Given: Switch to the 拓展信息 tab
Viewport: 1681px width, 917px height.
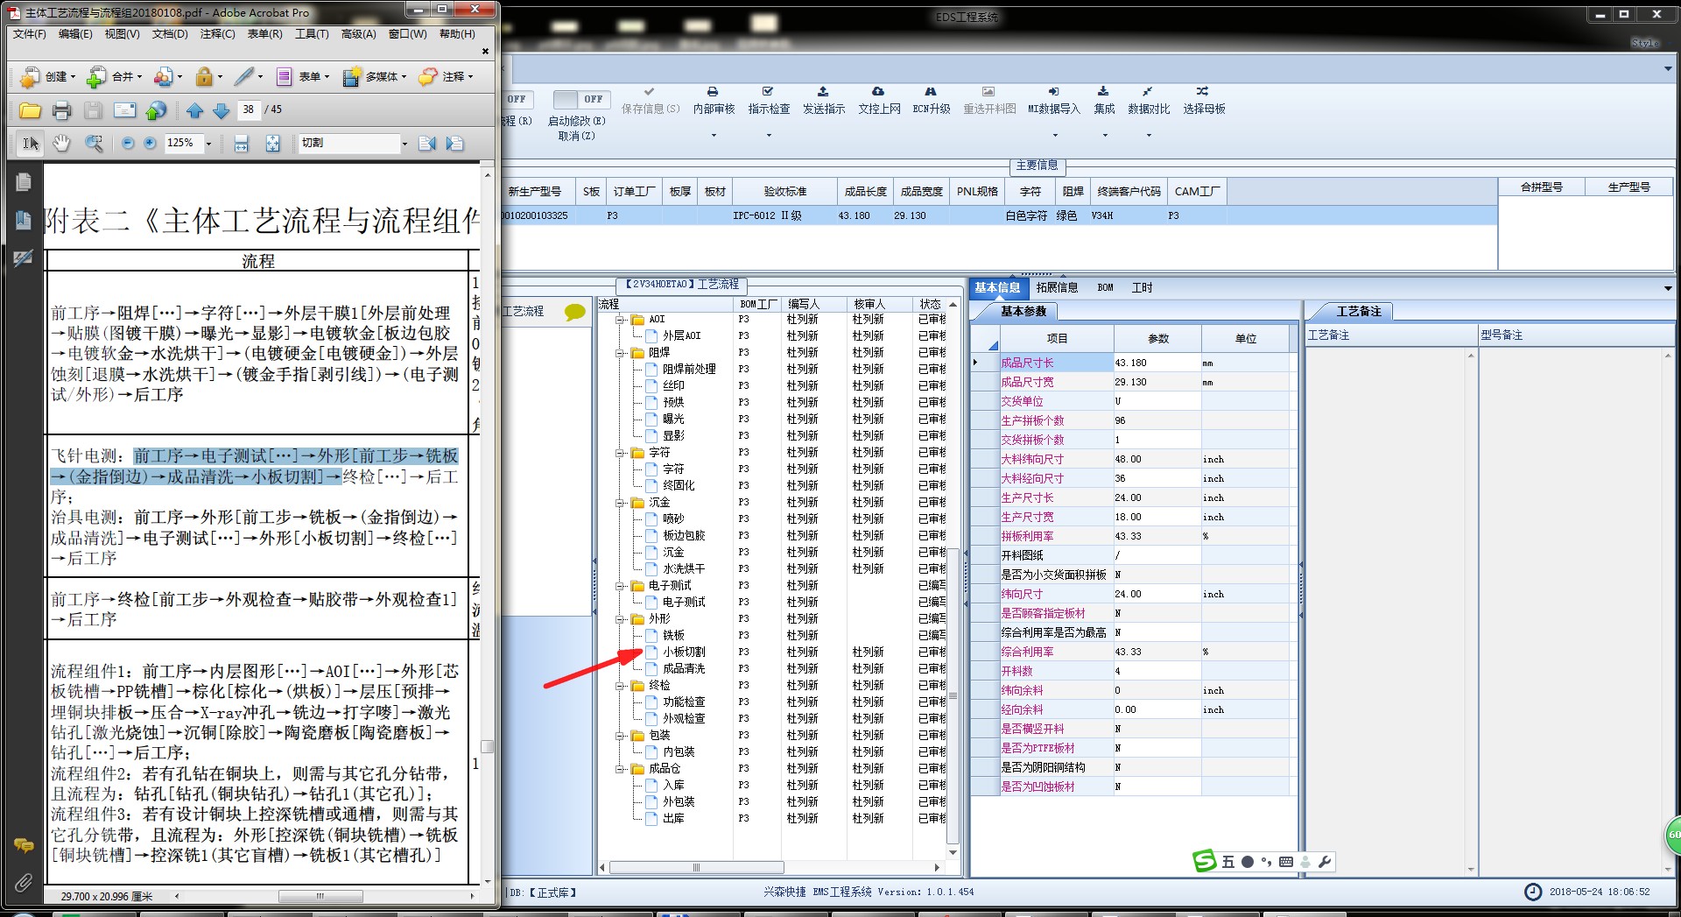Looking at the screenshot, I should 1057,287.
